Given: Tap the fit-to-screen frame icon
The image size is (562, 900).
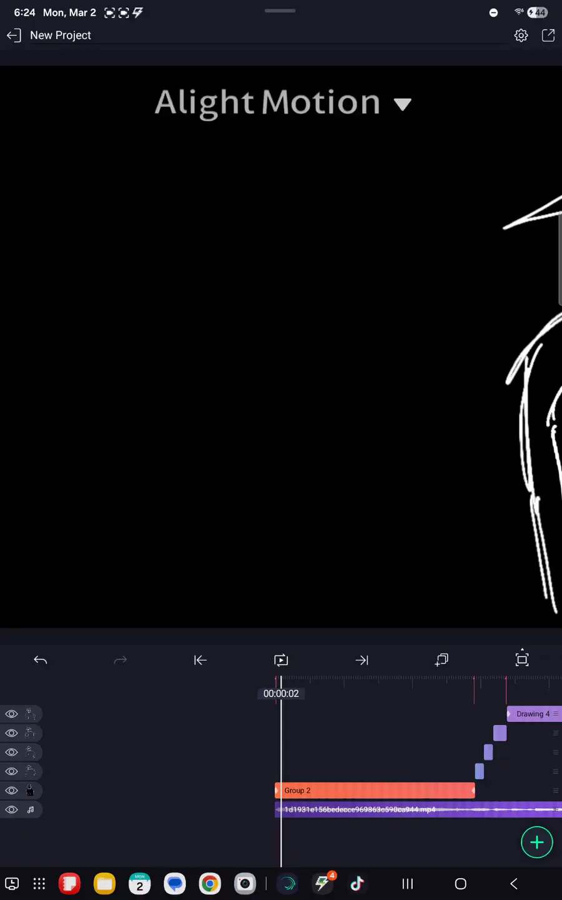Looking at the screenshot, I should coord(522,659).
